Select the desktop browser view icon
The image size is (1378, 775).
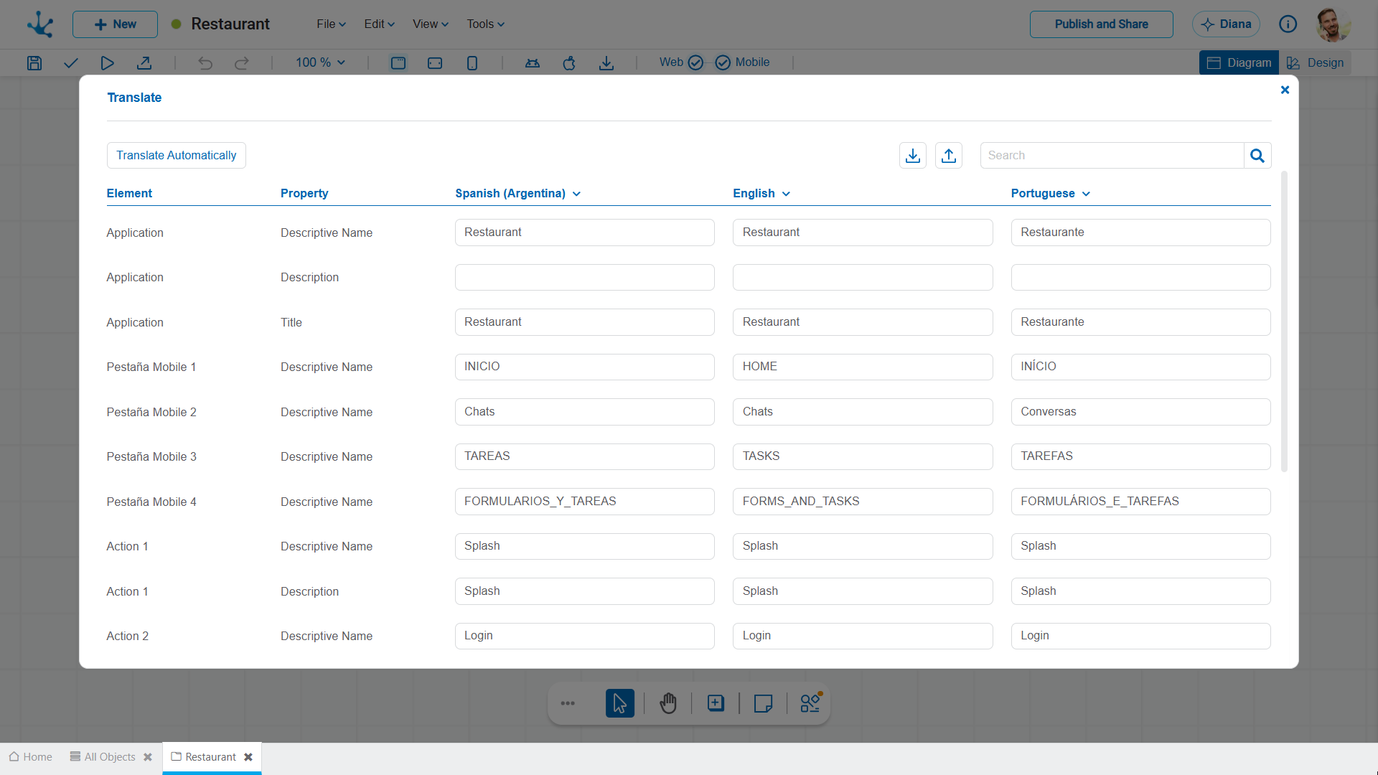click(398, 63)
